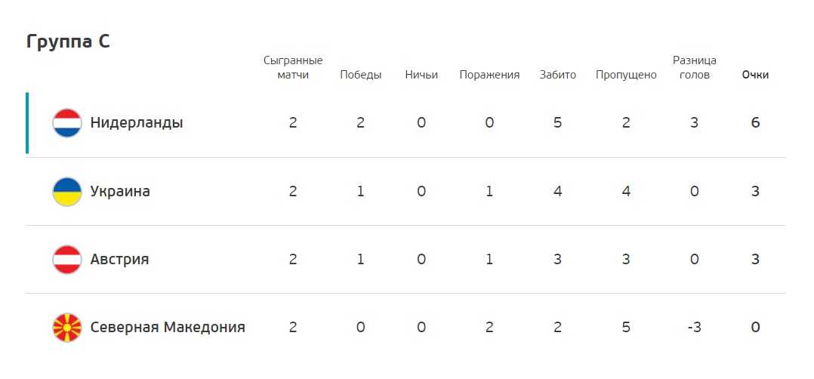Click the Победы column header
The width and height of the screenshot is (814, 379).
click(x=361, y=75)
